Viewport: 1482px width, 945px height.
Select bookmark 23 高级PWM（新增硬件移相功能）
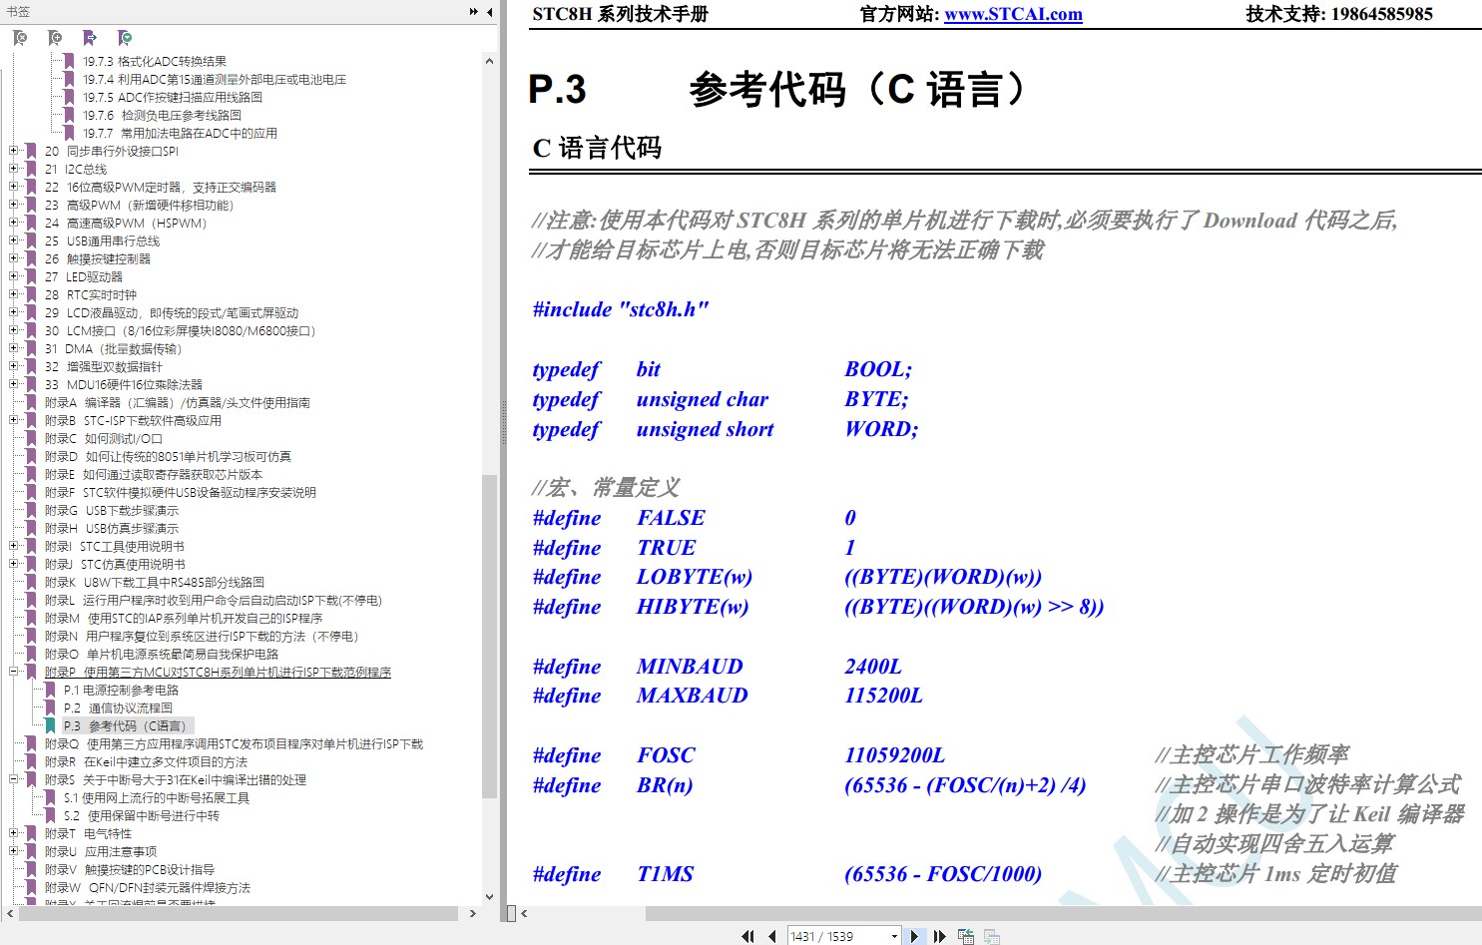[139, 205]
